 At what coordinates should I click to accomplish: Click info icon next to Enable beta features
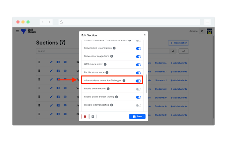(x=108, y=89)
